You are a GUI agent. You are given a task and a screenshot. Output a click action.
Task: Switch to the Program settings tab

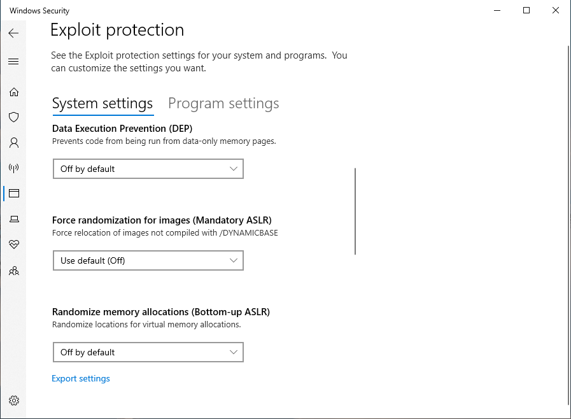223,103
